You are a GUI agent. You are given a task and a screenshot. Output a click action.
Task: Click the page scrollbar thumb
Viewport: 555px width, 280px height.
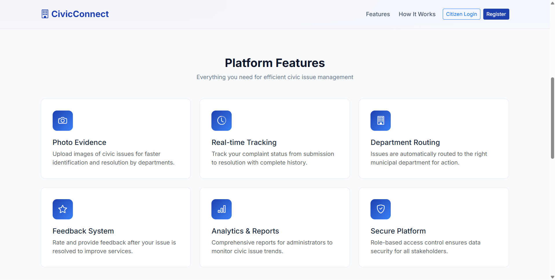tap(552, 118)
